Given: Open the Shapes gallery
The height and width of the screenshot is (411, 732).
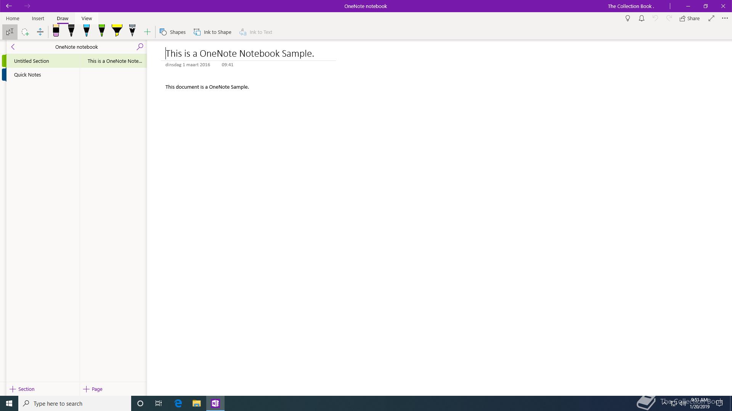Looking at the screenshot, I should (x=173, y=32).
